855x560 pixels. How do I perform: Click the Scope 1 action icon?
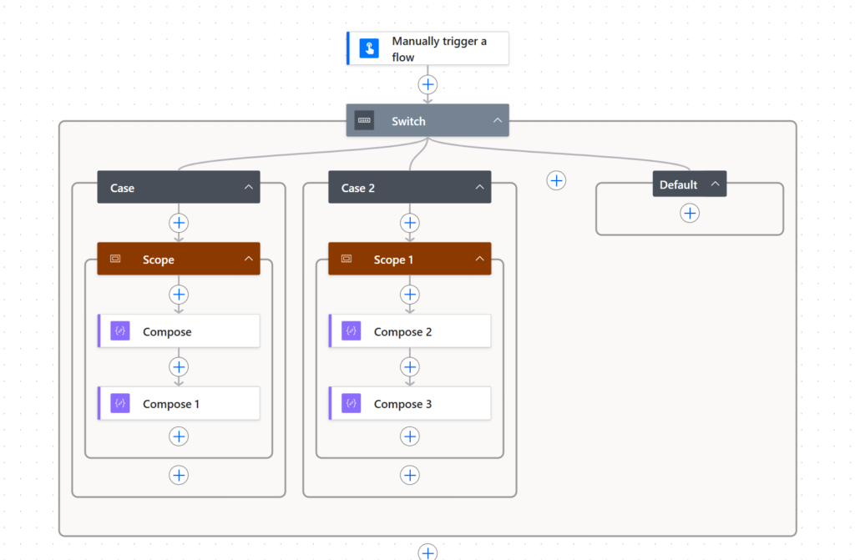pos(347,259)
